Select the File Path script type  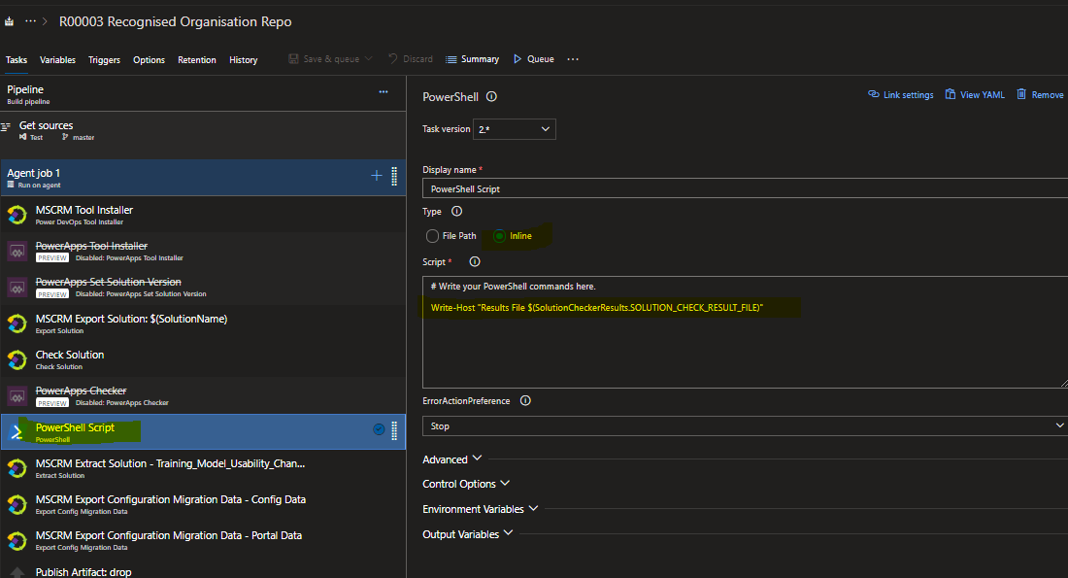point(430,235)
